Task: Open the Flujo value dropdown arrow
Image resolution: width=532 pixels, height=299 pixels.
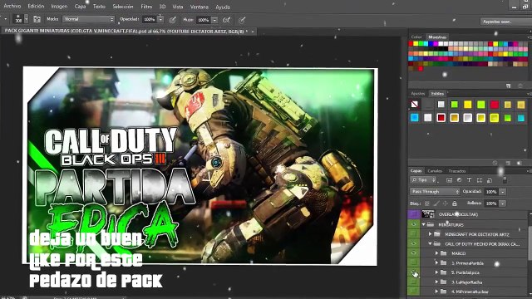Action: coord(214,20)
